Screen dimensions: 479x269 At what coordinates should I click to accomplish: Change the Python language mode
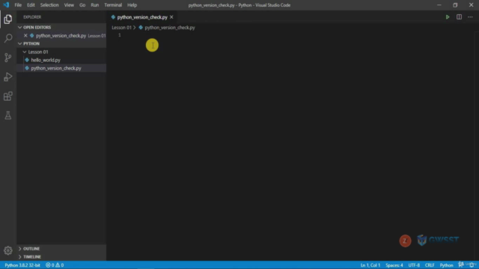coord(446,265)
